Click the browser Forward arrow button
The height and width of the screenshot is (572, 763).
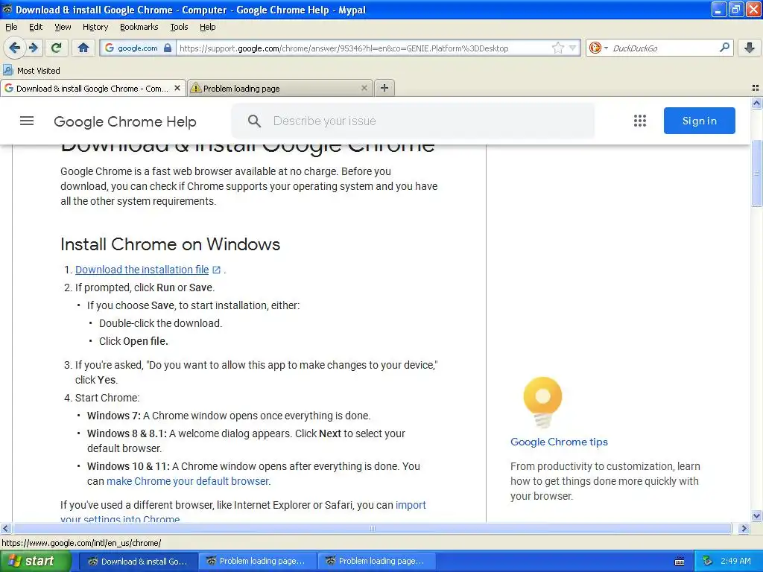[x=33, y=48]
